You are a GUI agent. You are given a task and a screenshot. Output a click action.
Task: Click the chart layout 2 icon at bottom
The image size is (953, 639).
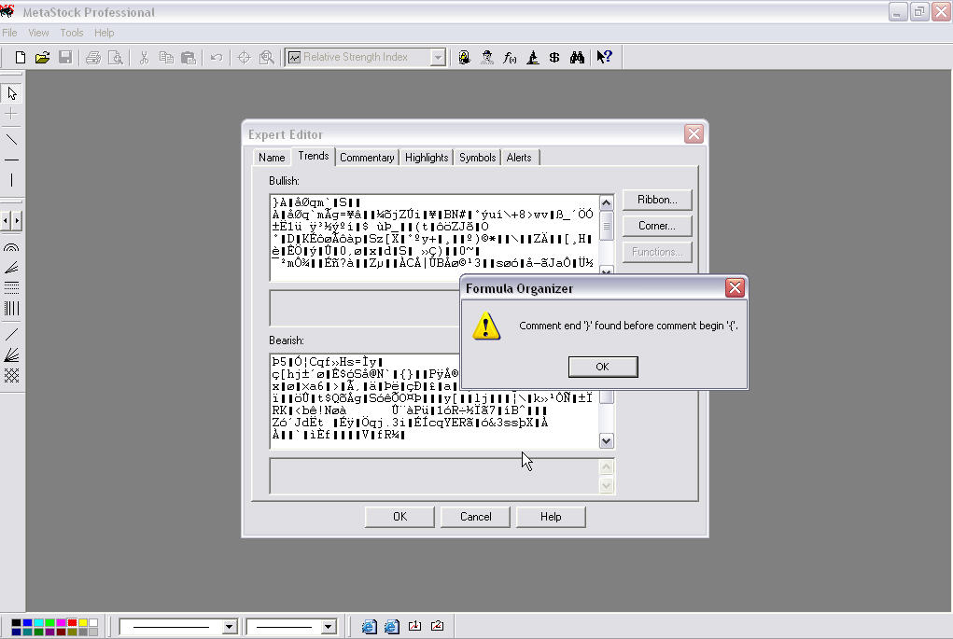click(x=437, y=626)
